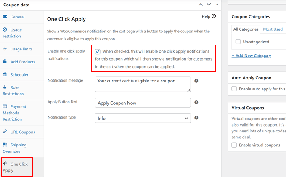Viewport: 286px width, 177px height.
Task: Collapse the Coupon data panel triangle
Action: point(217,5)
